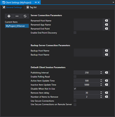Reset the Publishing Interval value
Image resolution: width=115 pixels, height=117 pixels.
click(106, 73)
